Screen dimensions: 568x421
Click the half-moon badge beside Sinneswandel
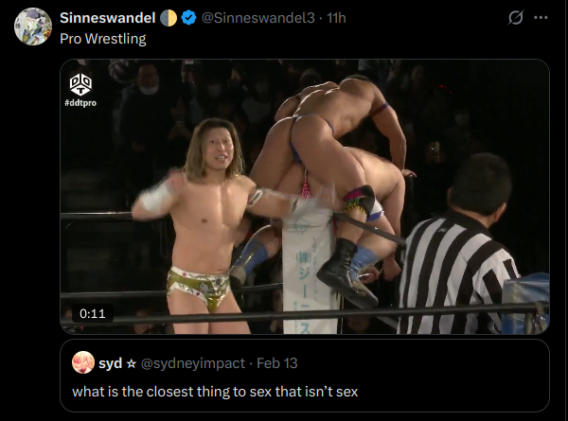coord(169,18)
